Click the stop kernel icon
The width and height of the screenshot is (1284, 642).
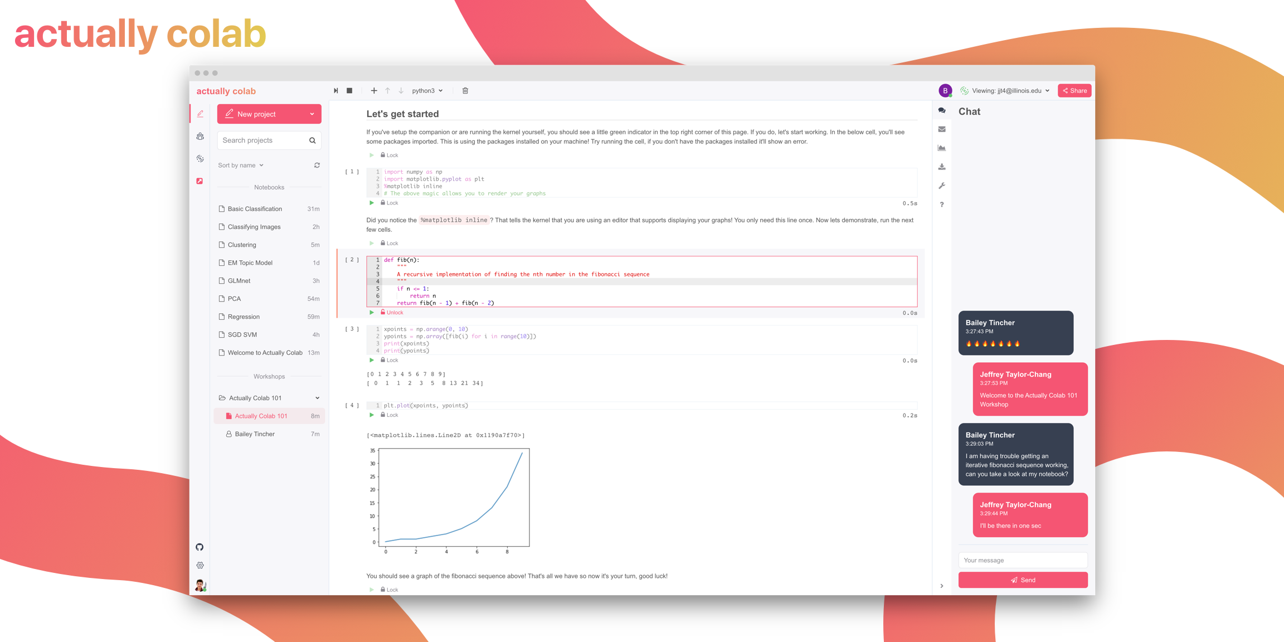pos(349,90)
